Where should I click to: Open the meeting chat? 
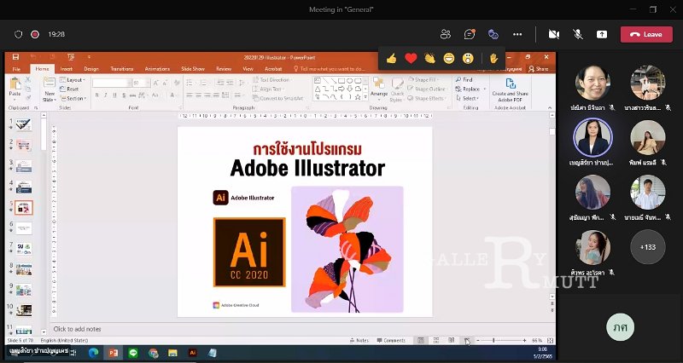pyautogui.click(x=470, y=34)
